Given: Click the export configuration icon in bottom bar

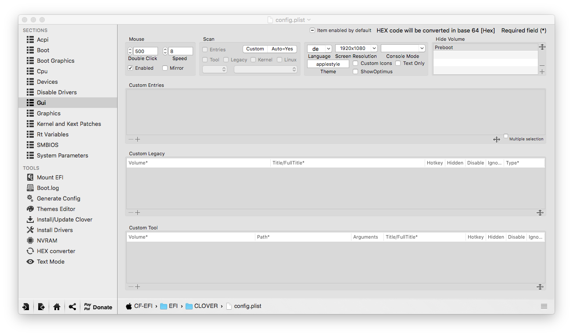Looking at the screenshot, I should click(41, 307).
